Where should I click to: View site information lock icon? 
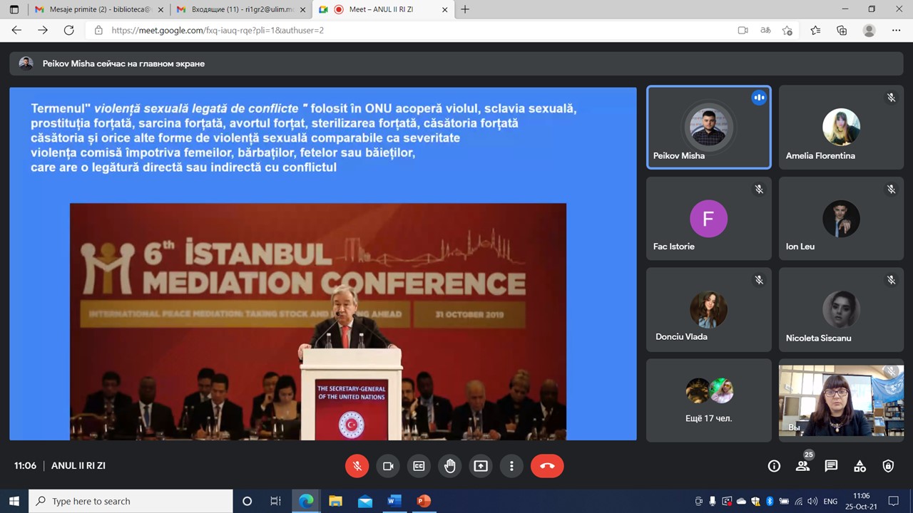(x=98, y=31)
